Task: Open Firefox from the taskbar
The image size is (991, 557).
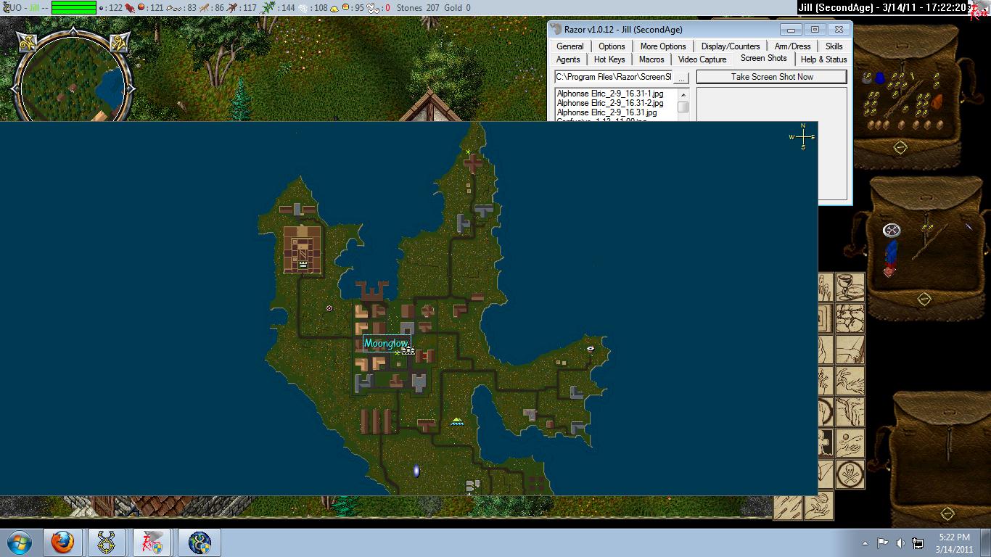Action: [x=62, y=542]
